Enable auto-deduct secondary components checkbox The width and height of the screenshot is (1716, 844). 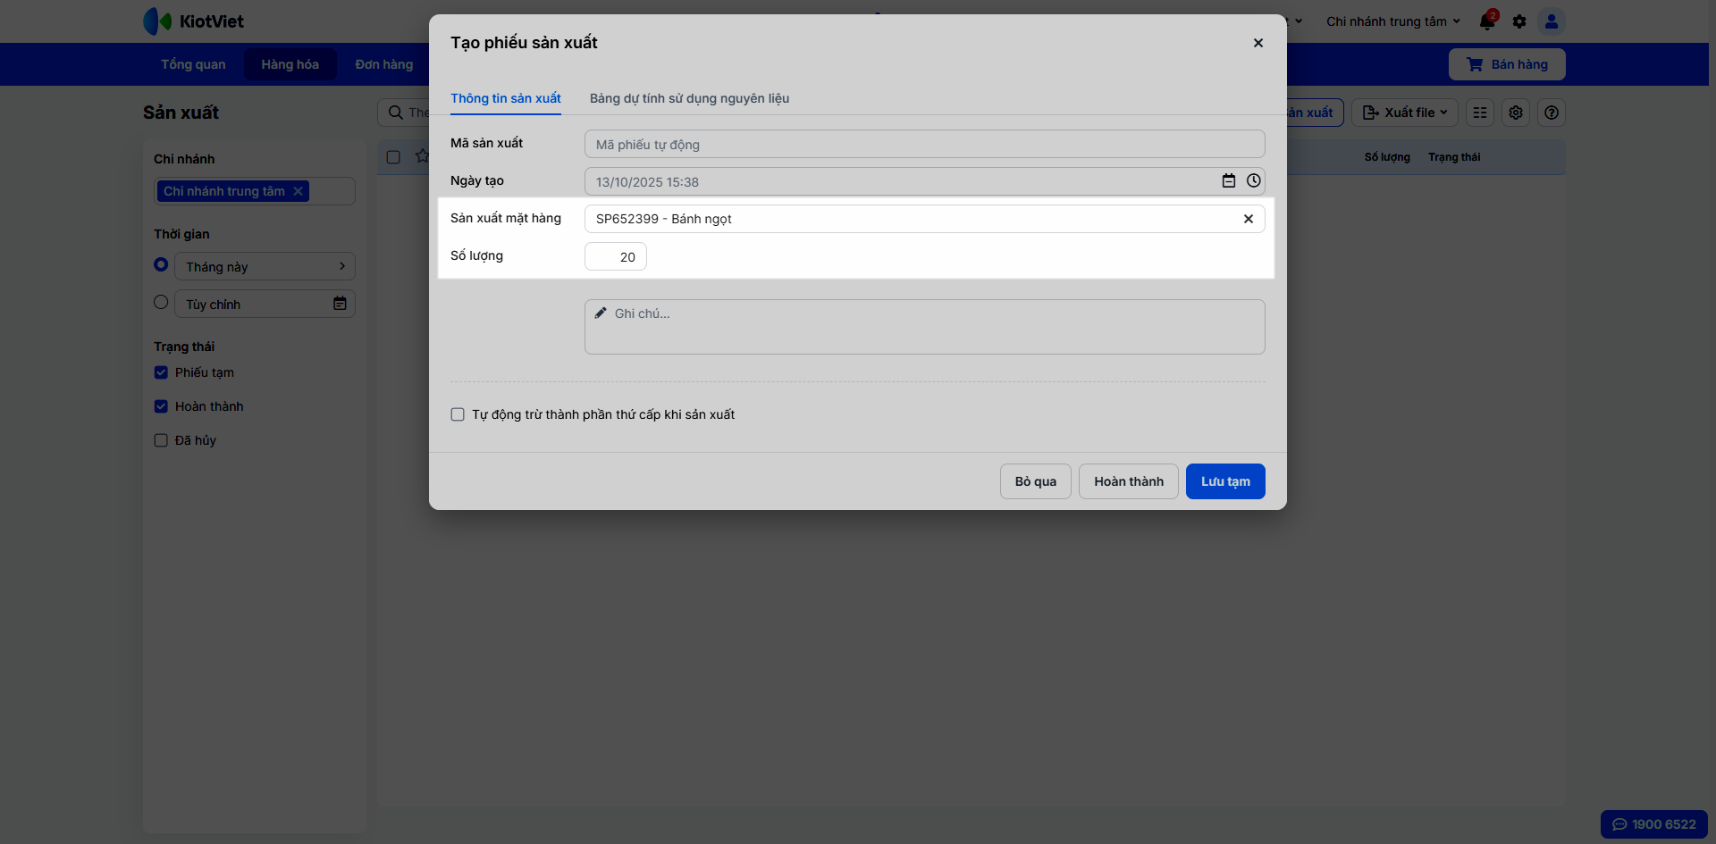click(x=458, y=414)
